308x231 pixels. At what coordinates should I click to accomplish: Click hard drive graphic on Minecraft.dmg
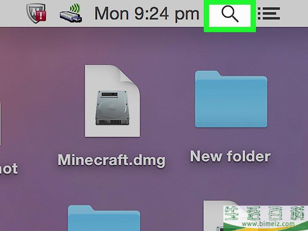point(113,107)
